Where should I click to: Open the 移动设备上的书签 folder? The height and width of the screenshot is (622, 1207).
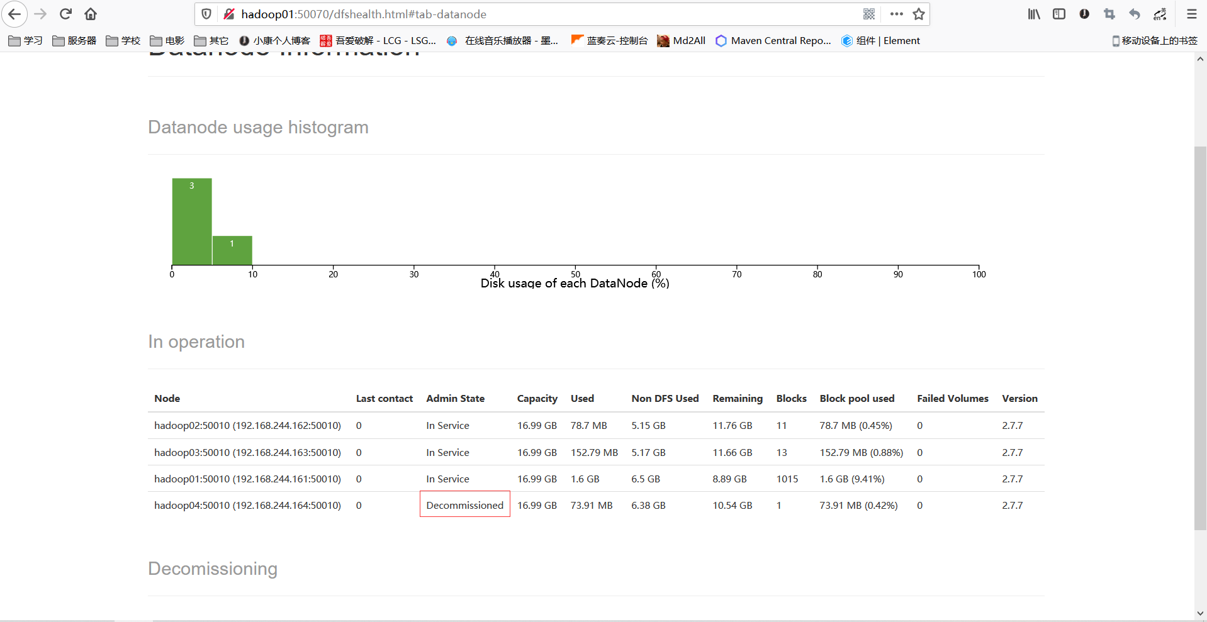pos(1155,40)
